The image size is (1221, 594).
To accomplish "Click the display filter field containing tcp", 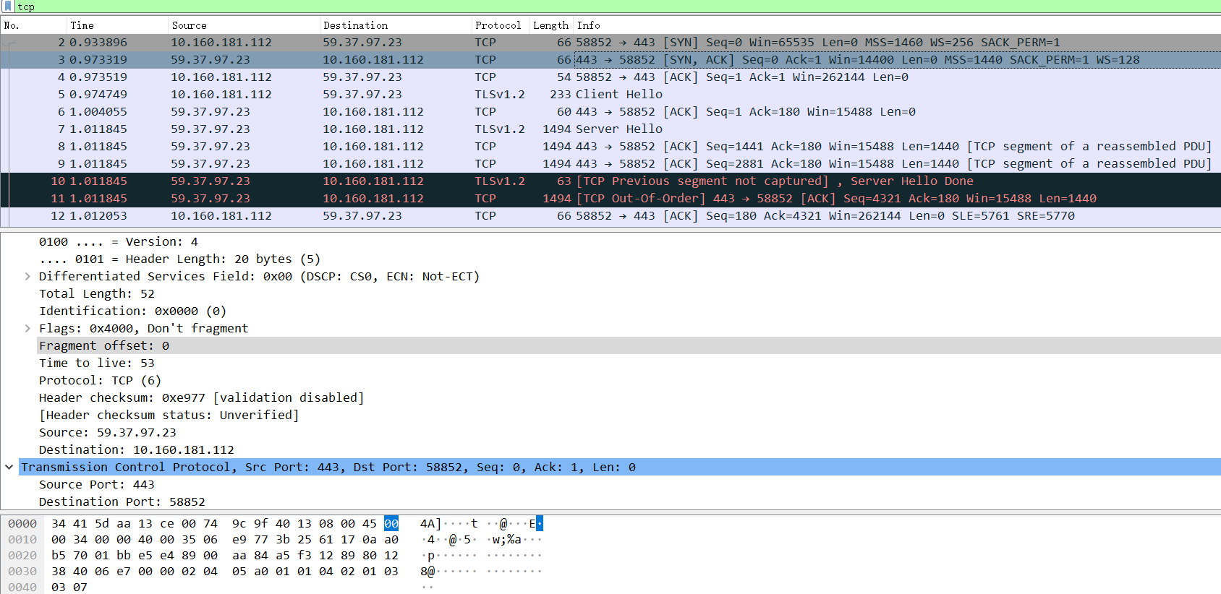I will (618, 7).
